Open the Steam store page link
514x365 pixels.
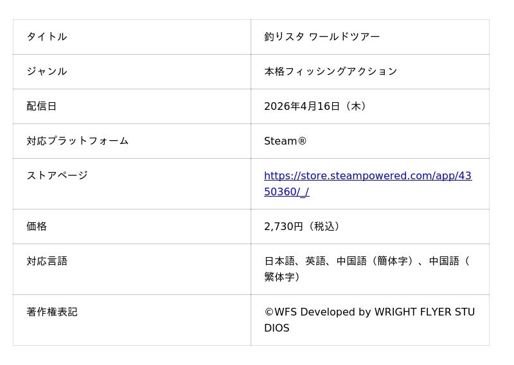pos(368,175)
